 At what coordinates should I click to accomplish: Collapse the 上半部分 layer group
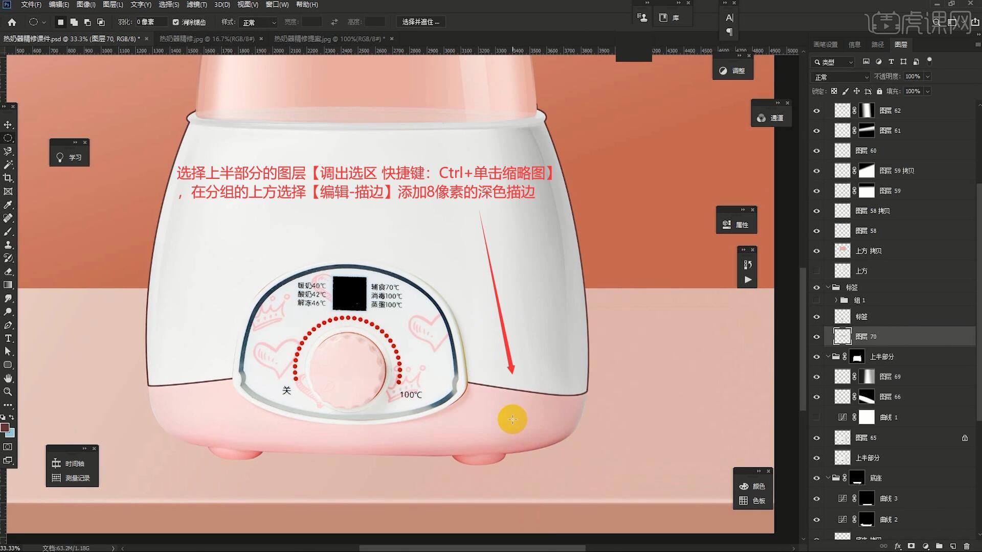point(828,357)
